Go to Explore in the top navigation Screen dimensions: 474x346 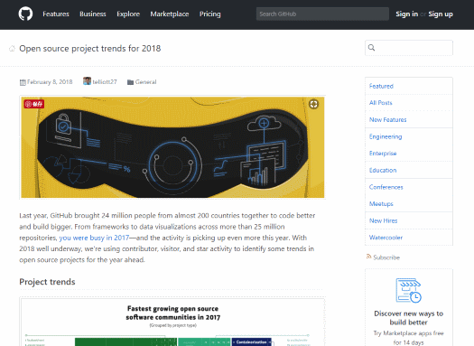tap(128, 14)
